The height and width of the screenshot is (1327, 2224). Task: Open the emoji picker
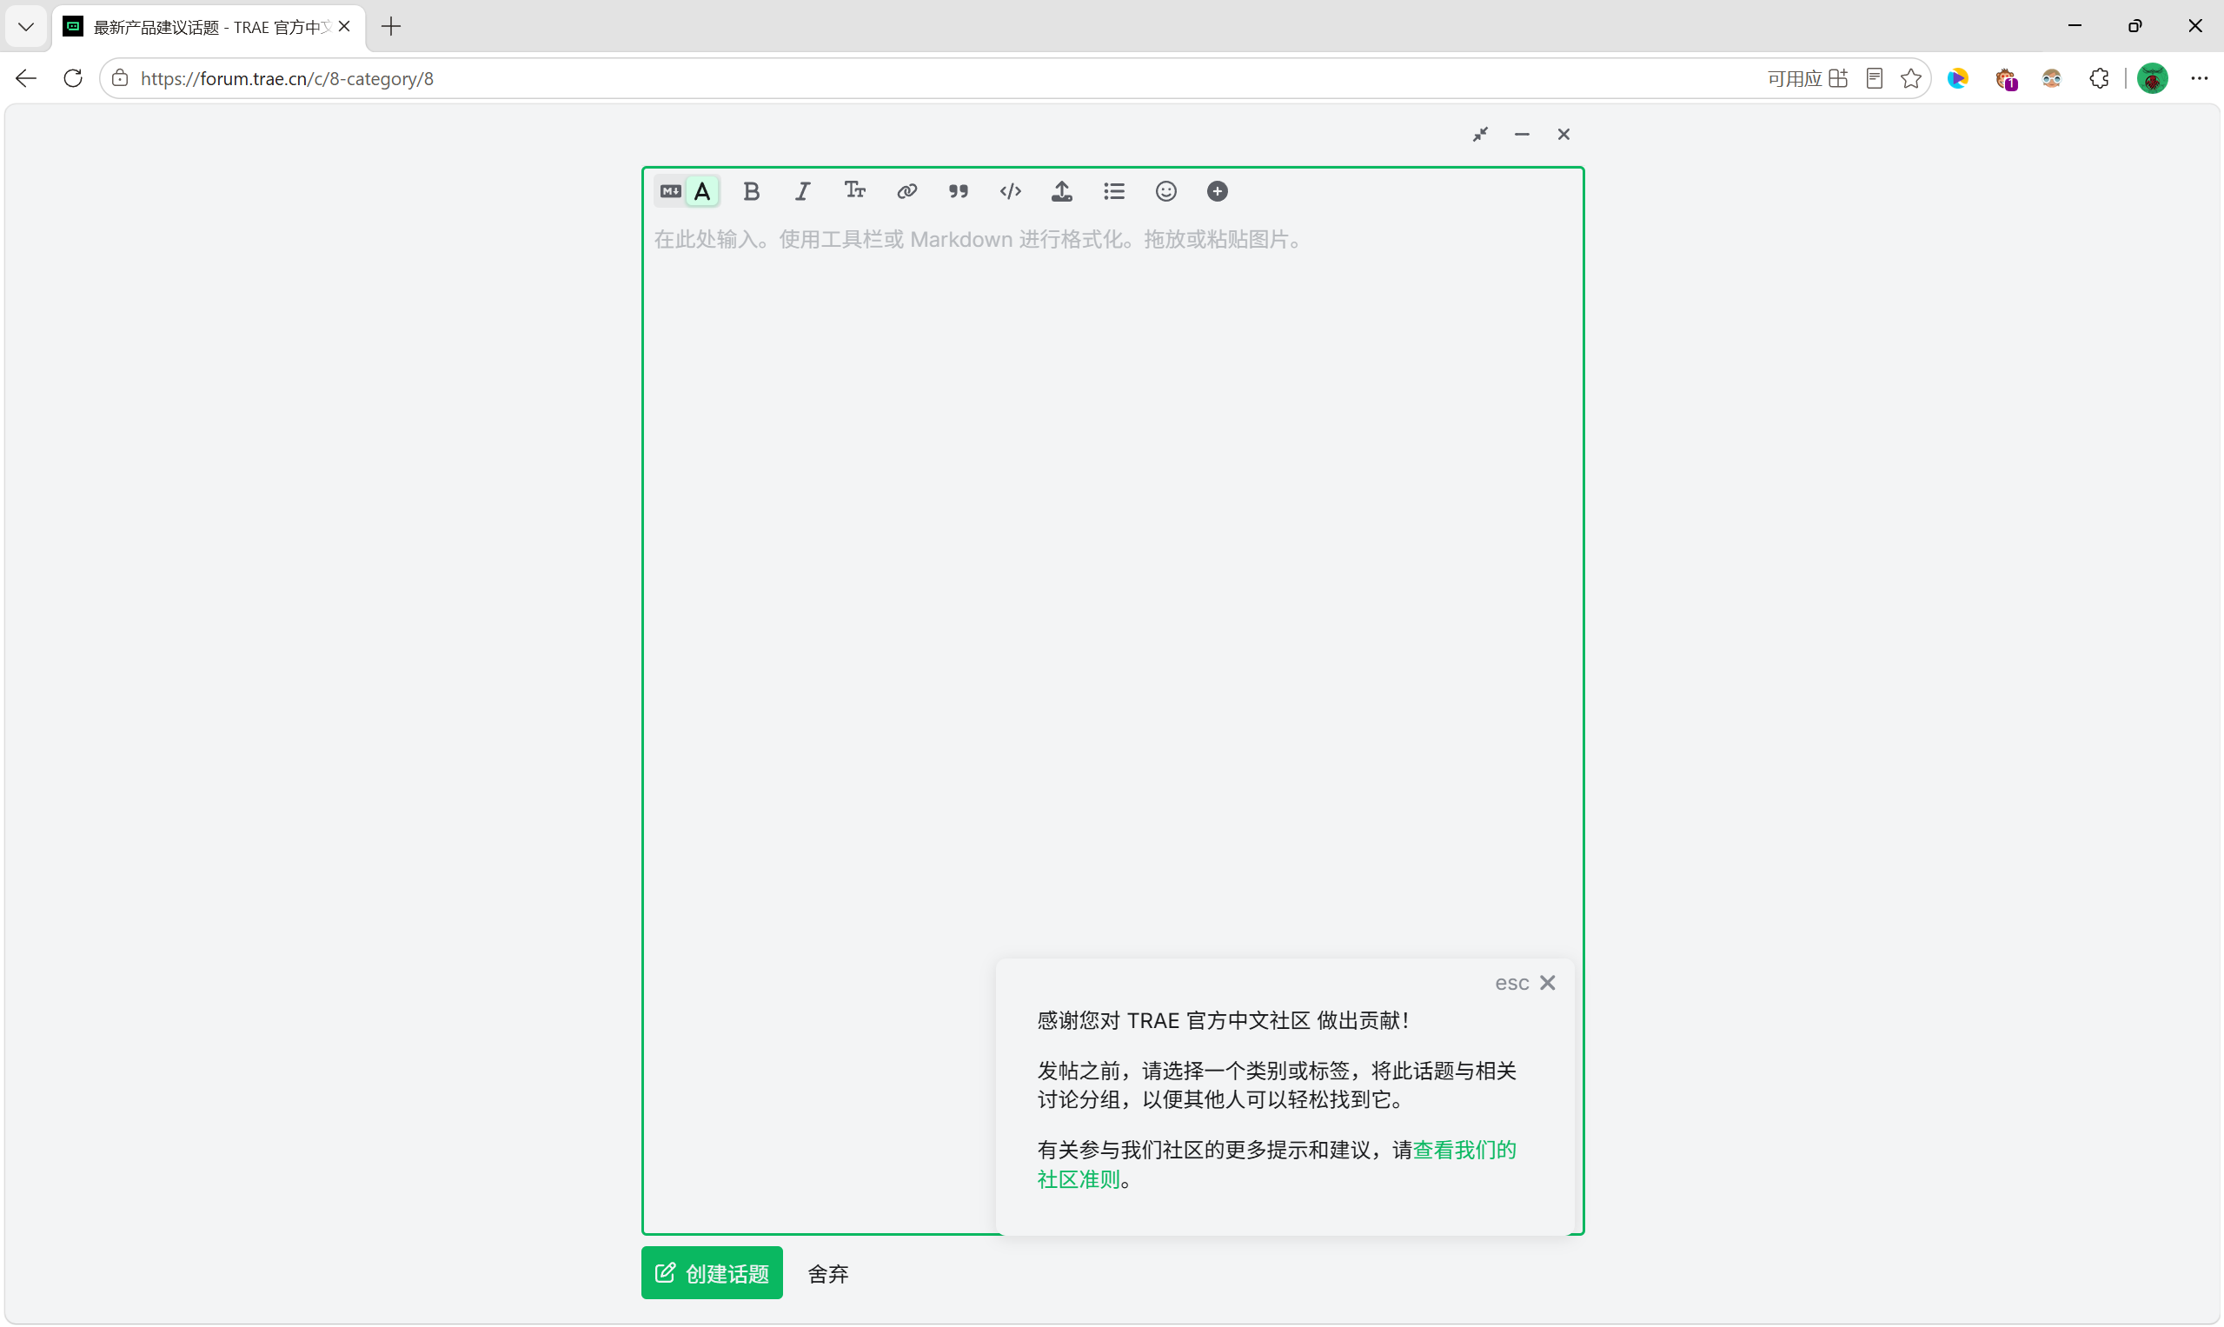point(1166,191)
